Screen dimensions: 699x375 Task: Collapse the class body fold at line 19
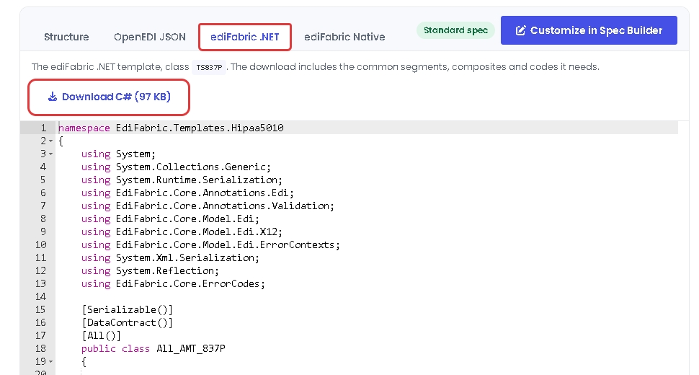click(51, 361)
